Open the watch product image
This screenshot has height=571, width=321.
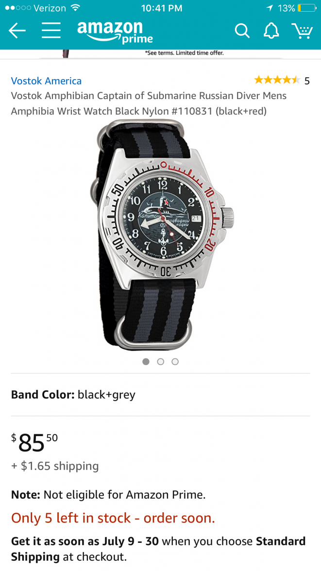click(160, 235)
